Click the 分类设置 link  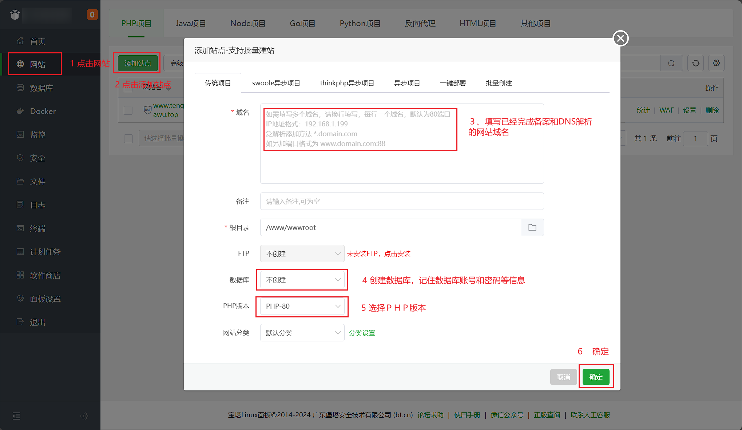[x=362, y=333]
